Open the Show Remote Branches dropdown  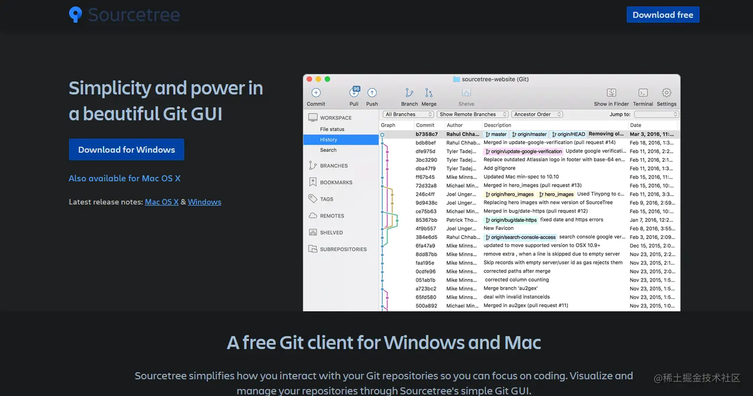(472, 114)
